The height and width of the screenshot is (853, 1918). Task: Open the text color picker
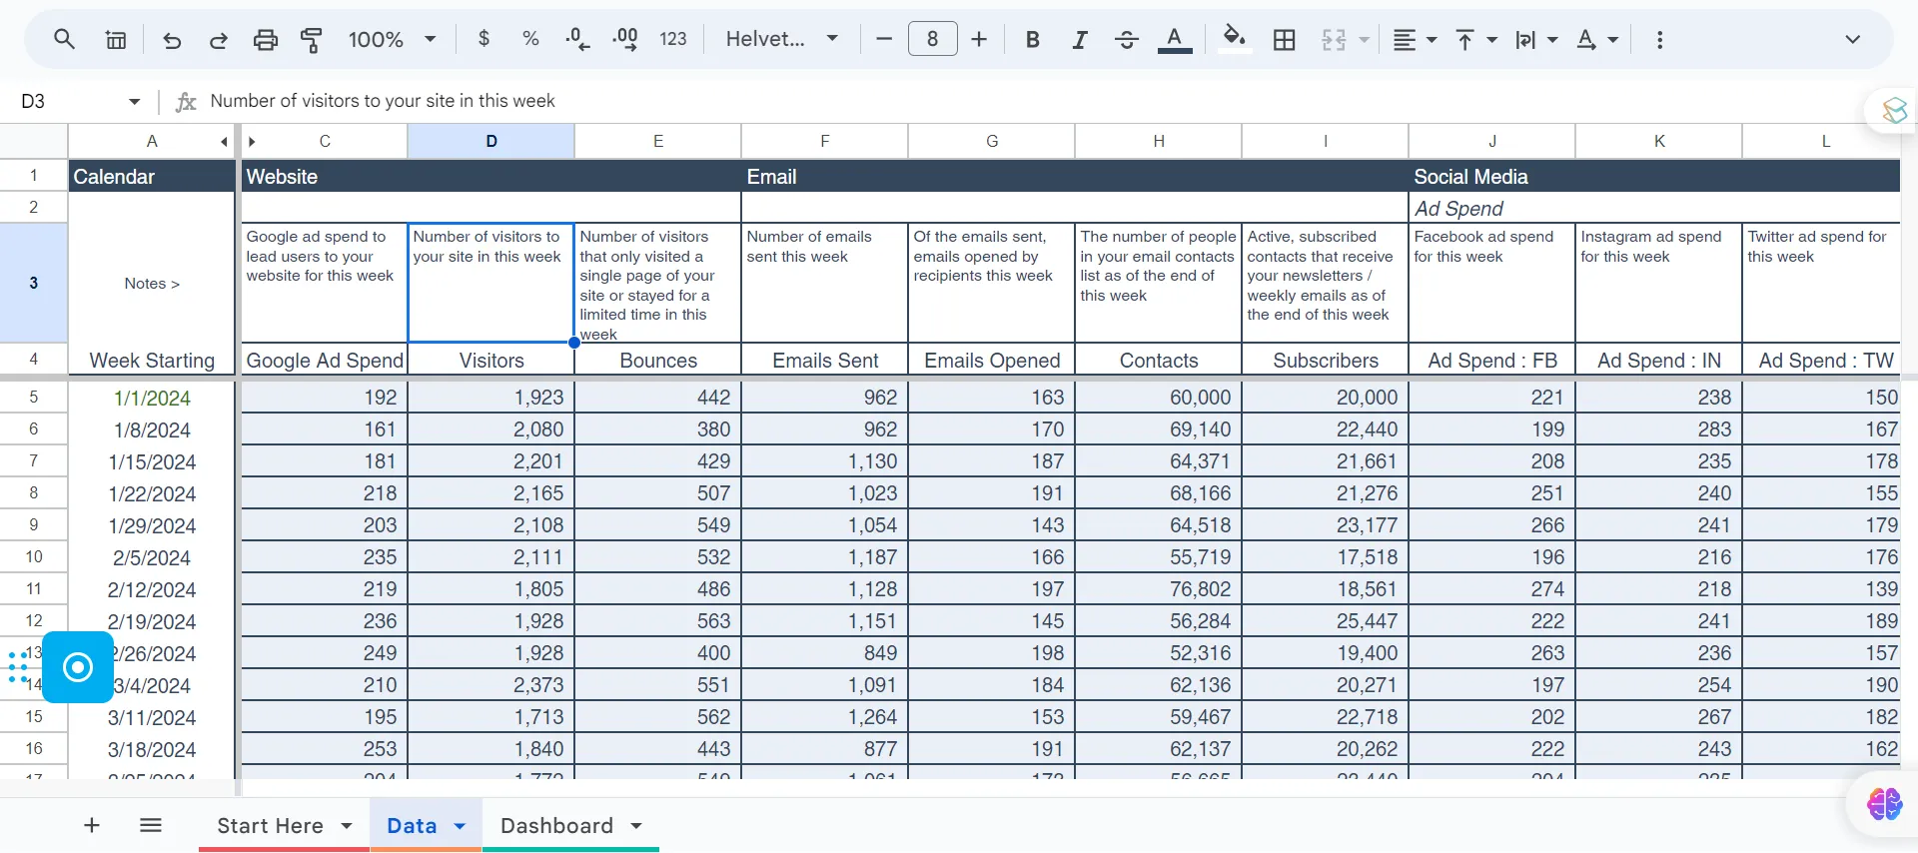coord(1175,39)
